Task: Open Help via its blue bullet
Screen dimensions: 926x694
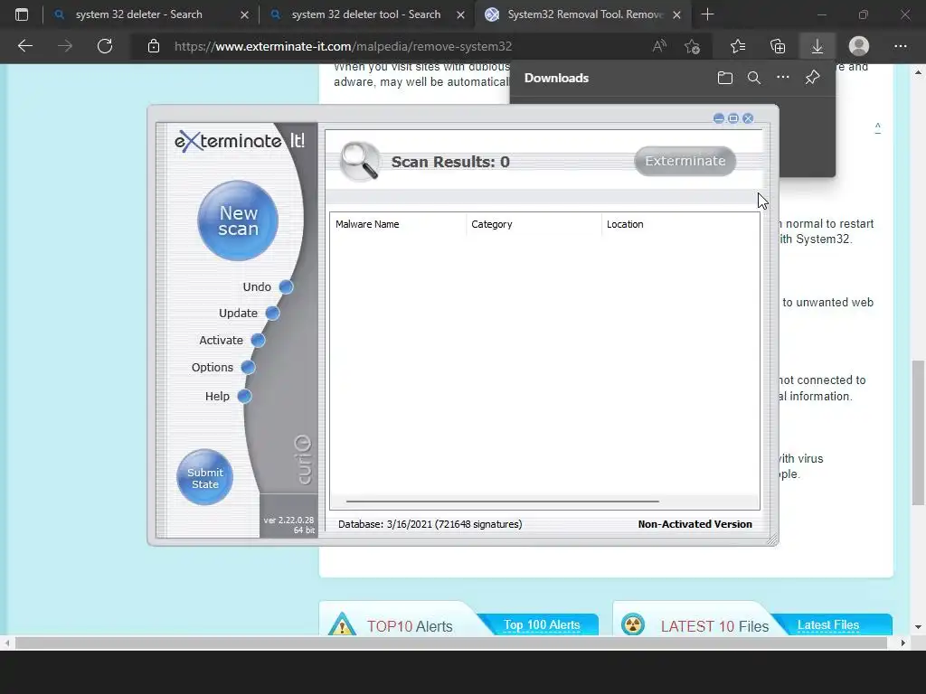Action: 244,397
